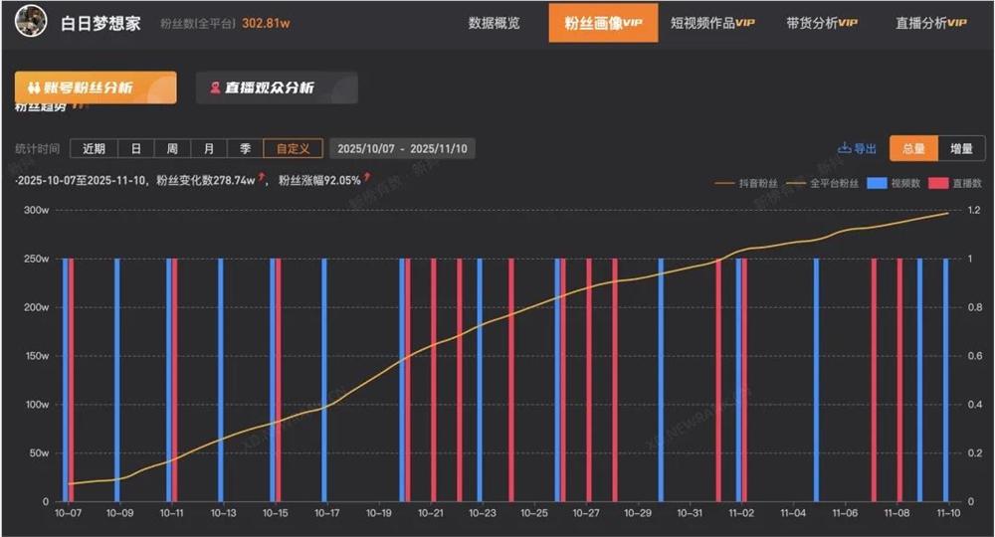Click the red up arrow after 278.74w
Screen dimensions: 995x537
262,176
